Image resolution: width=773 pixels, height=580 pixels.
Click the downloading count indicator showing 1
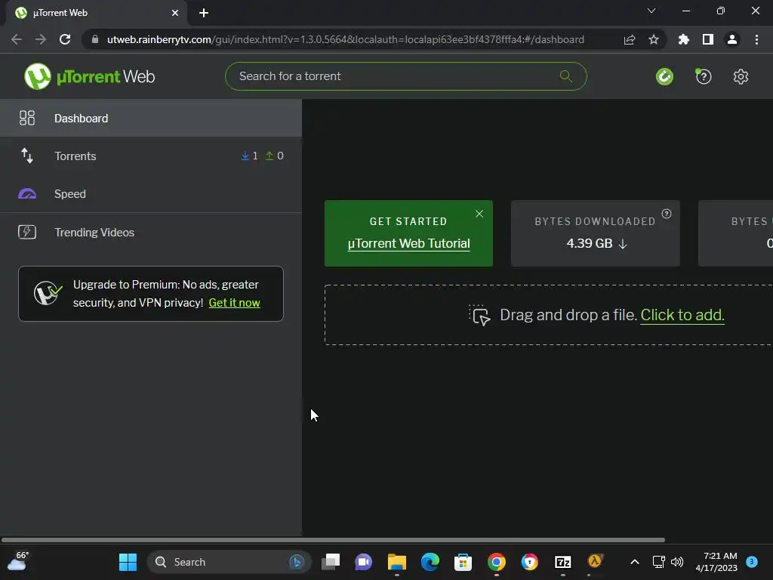(x=249, y=156)
